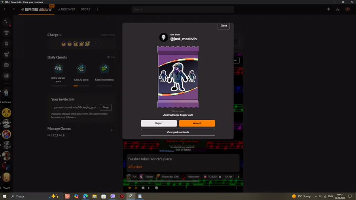
Task: Open the post comments bubble icon
Action: [x=143, y=188]
